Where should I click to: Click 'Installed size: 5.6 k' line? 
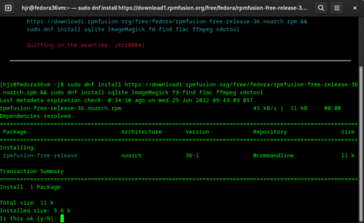click(x=35, y=211)
